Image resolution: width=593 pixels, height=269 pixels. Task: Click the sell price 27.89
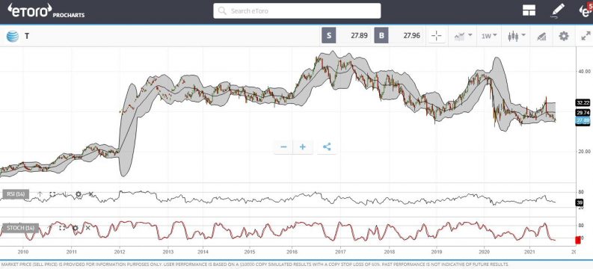point(359,37)
